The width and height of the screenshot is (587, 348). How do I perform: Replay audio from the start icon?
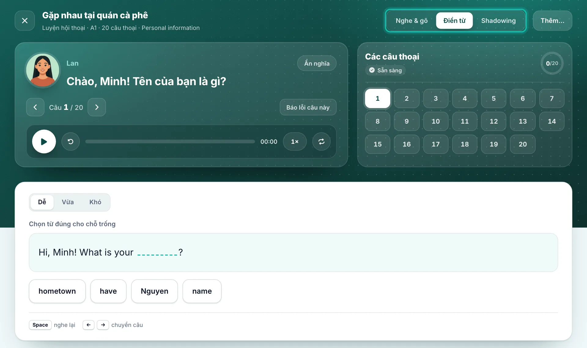(71, 142)
